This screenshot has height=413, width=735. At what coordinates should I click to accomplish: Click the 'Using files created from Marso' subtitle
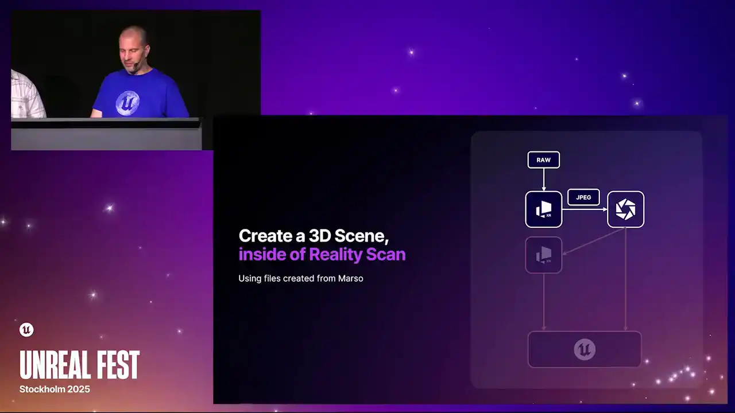(x=300, y=279)
